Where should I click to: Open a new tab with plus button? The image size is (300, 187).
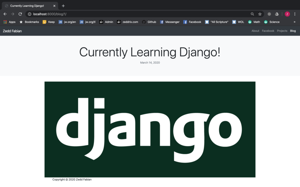(x=63, y=6)
